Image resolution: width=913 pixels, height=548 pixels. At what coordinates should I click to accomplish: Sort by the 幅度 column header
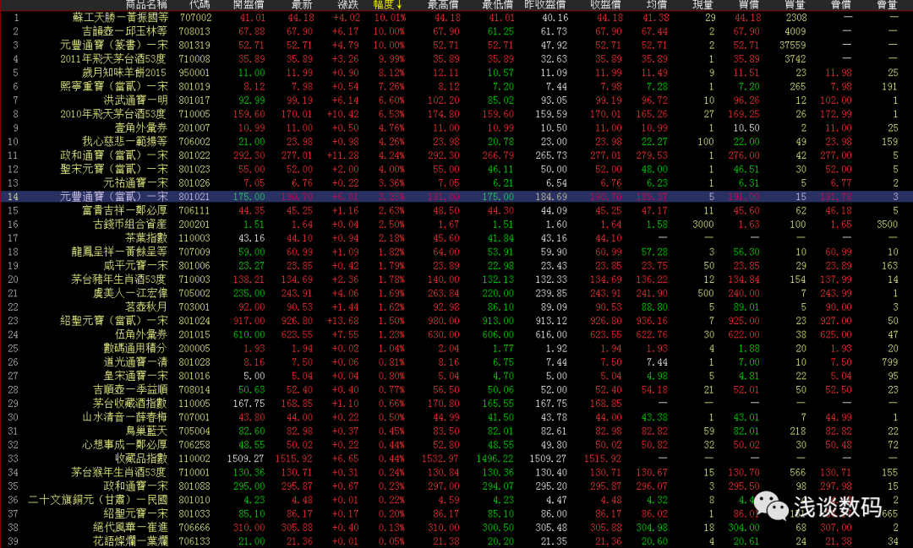pos(388,5)
